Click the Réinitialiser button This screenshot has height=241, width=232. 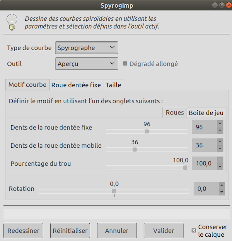tap(70, 231)
